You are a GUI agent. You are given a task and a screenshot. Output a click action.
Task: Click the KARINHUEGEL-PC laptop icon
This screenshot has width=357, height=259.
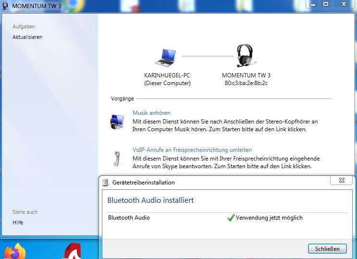click(x=165, y=57)
